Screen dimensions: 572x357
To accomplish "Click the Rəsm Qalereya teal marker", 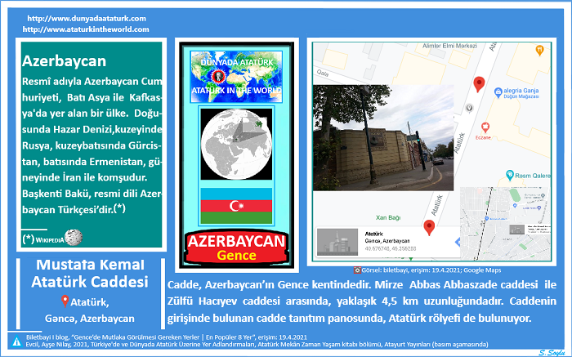I will pos(510,175).
